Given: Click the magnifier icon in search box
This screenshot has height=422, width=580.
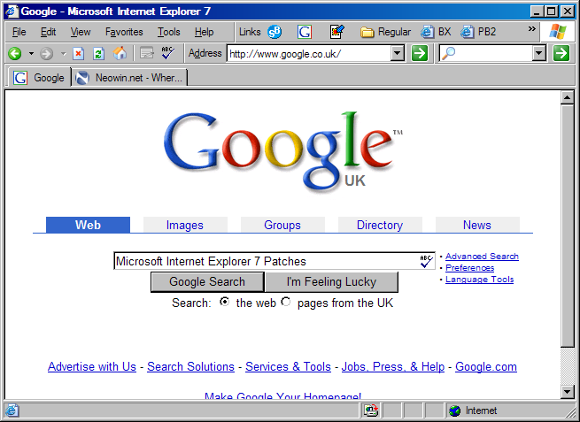Looking at the screenshot, I should tap(448, 54).
